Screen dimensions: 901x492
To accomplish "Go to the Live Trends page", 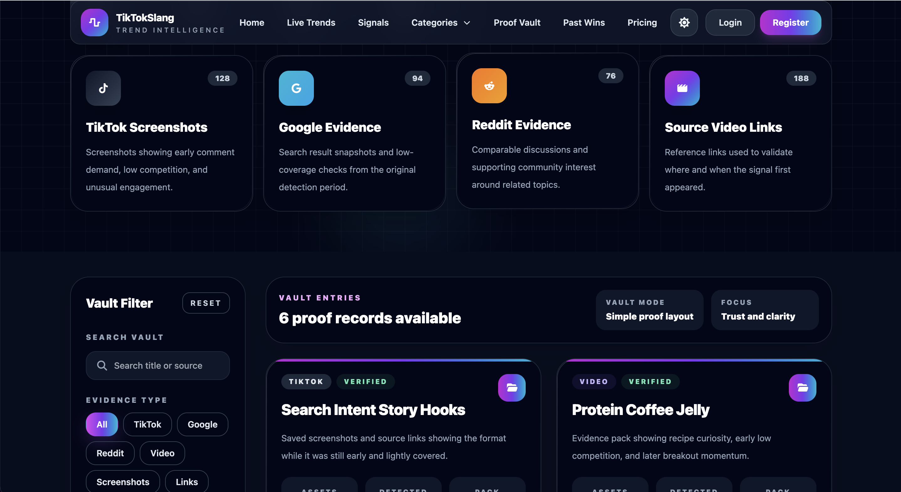I will click(x=310, y=22).
